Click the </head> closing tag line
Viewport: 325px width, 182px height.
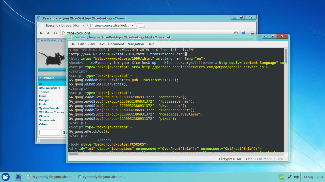coord(104,140)
